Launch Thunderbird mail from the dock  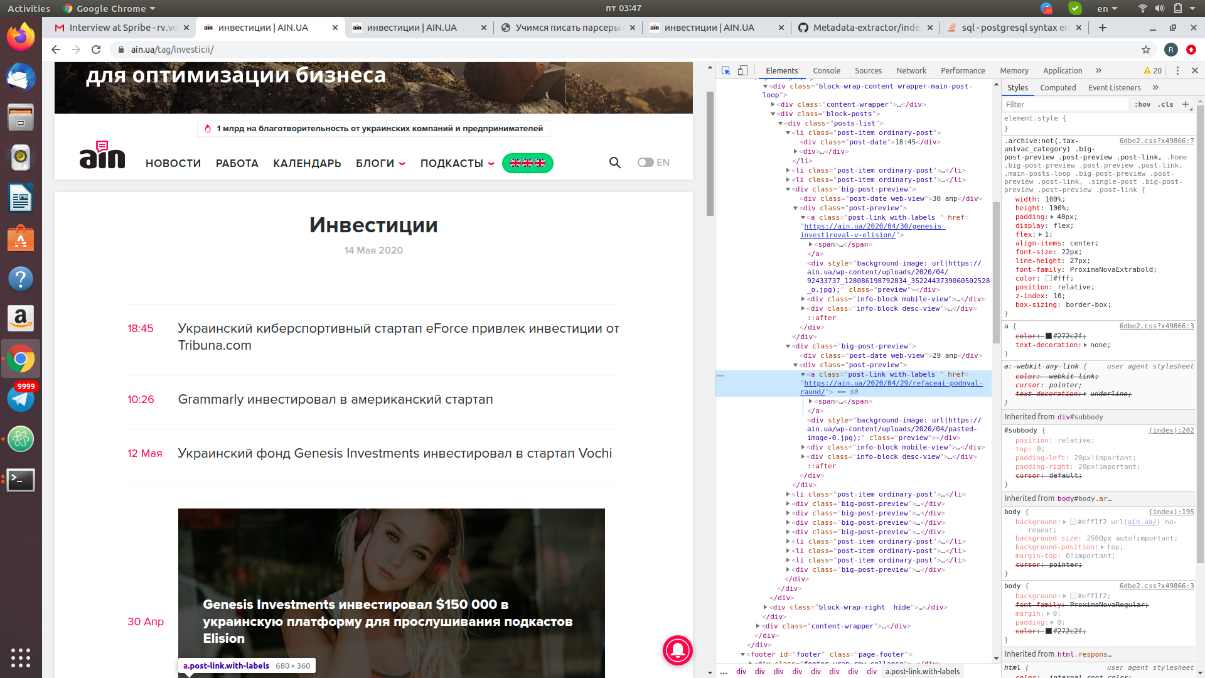pos(21,78)
